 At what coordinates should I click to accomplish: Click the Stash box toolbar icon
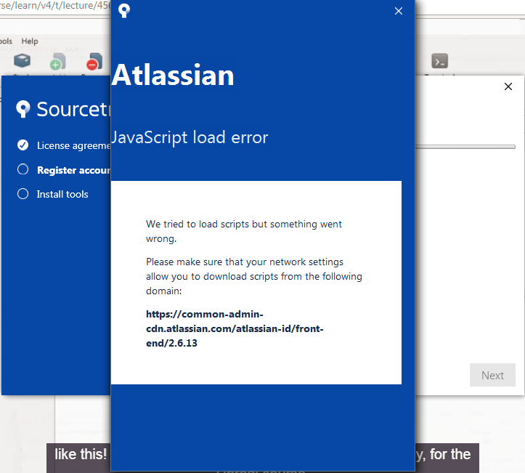pos(22,60)
